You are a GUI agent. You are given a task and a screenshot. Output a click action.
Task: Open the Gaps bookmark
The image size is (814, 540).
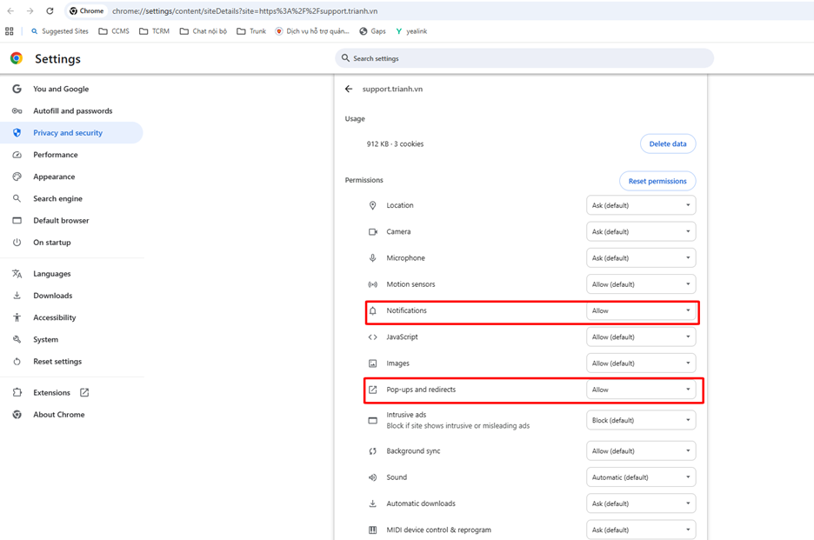[373, 31]
